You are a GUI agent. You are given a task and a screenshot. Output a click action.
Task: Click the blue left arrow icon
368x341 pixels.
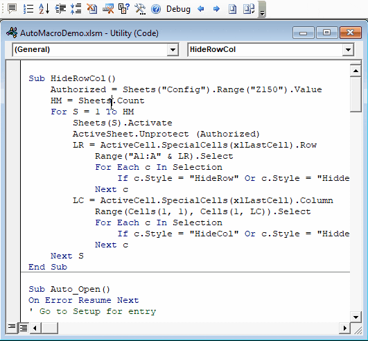201,9
